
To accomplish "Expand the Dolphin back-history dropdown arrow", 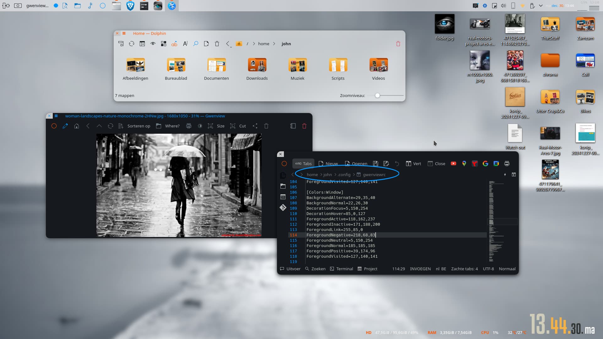I will [x=231, y=47].
